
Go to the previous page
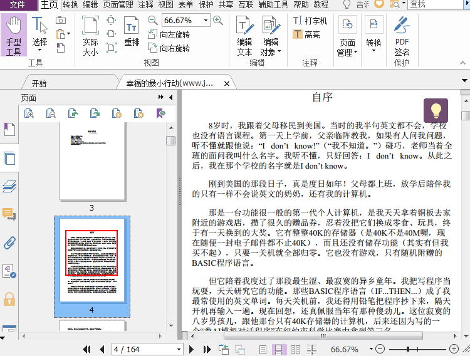point(102,349)
